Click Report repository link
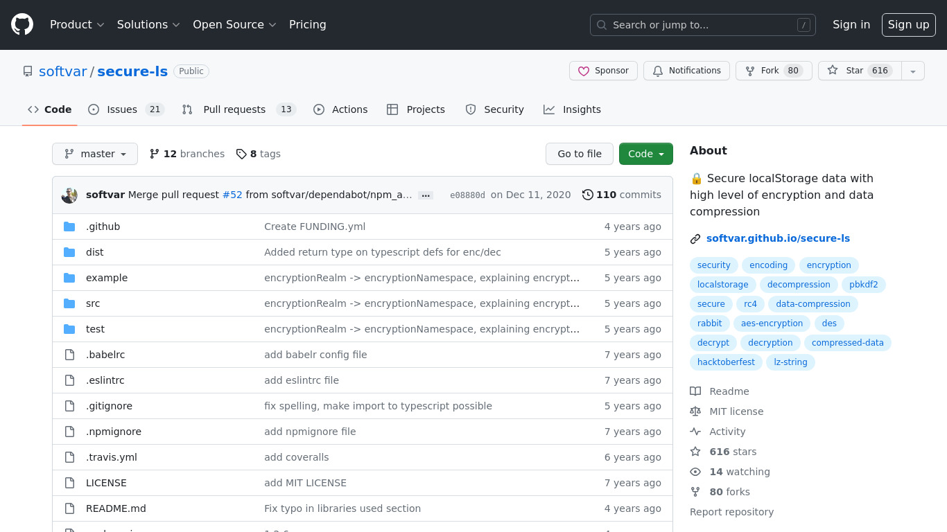 pos(731,512)
